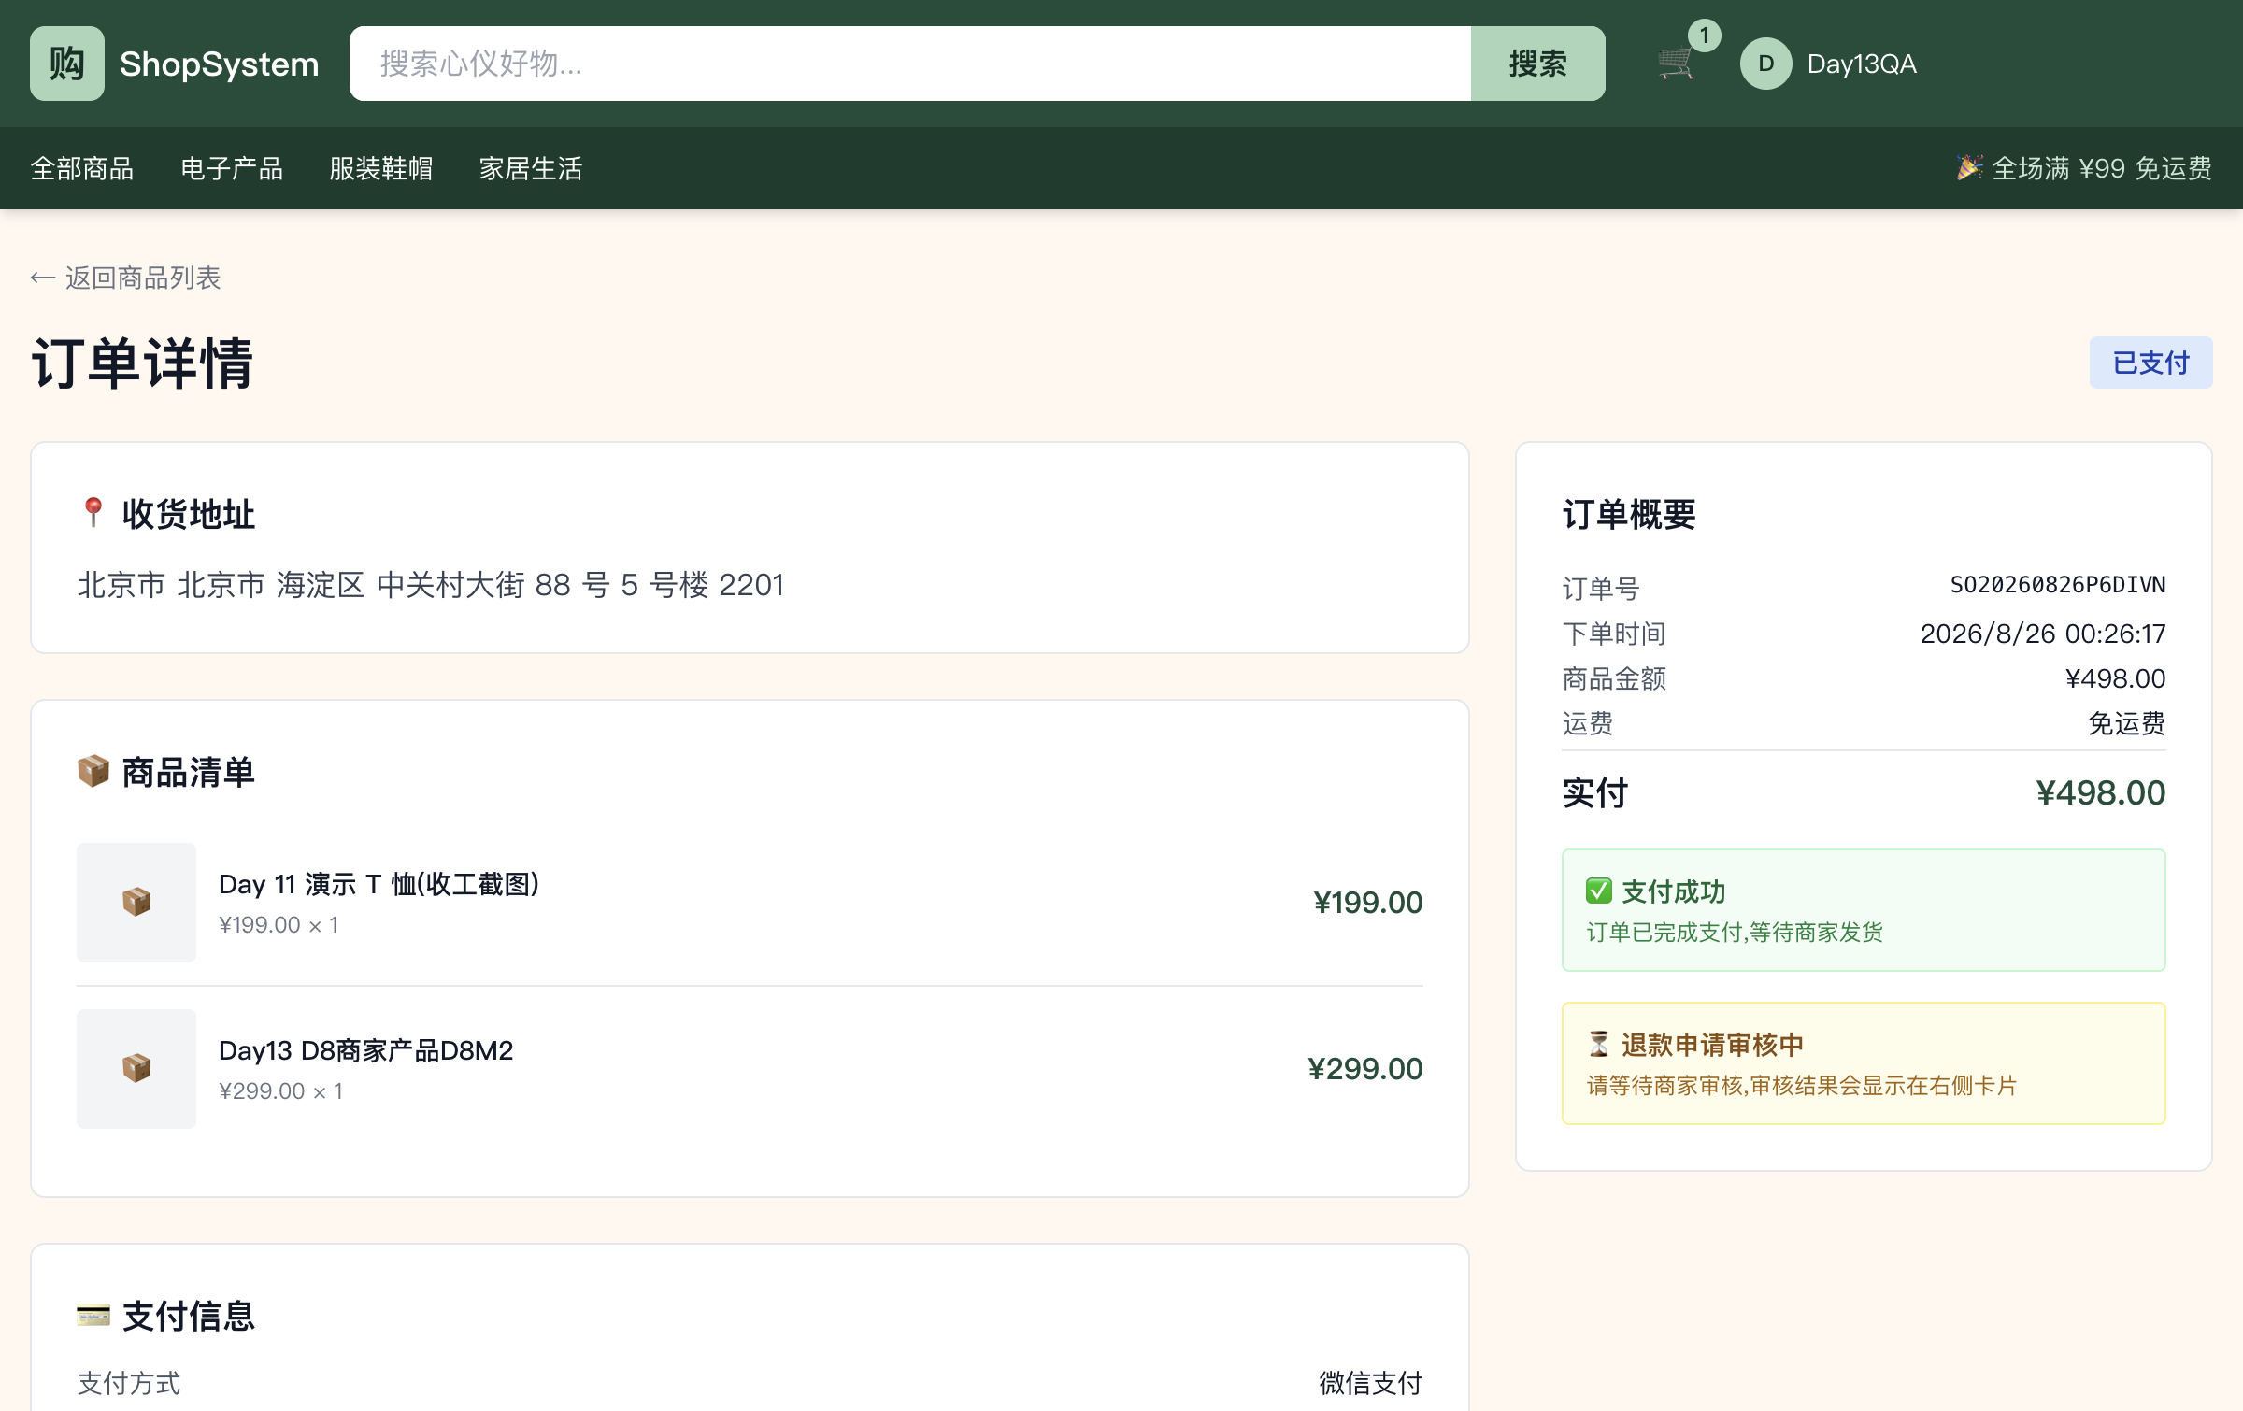Click the ShopSystem logo icon
Screen dimensions: 2243x1411
67,64
